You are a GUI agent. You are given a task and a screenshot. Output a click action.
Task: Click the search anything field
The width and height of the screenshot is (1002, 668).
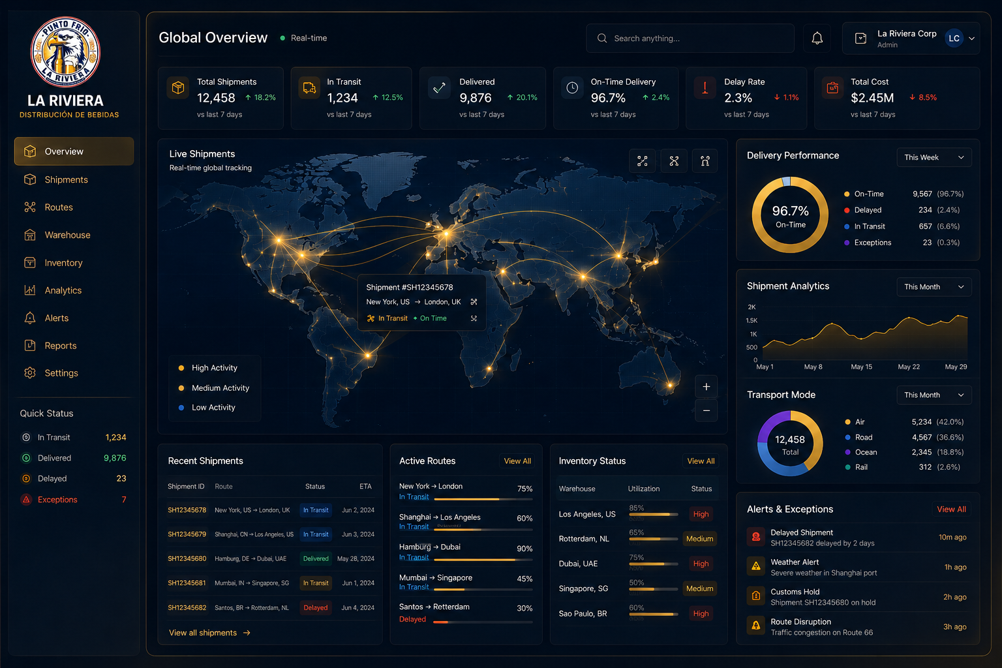click(690, 38)
